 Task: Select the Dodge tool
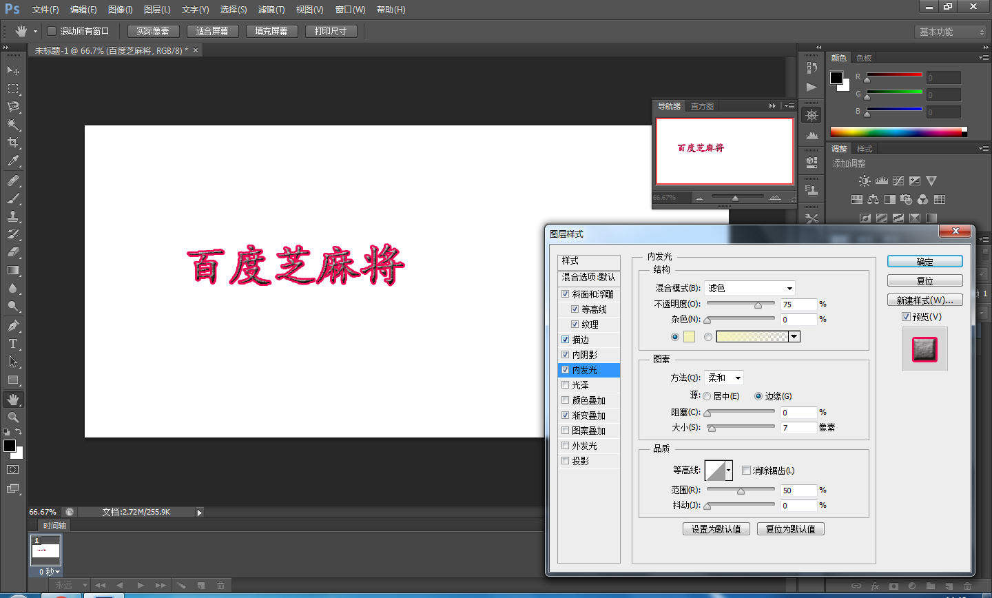coord(13,306)
